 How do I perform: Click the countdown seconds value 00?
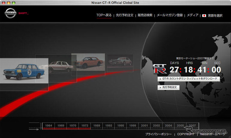tap(216, 70)
